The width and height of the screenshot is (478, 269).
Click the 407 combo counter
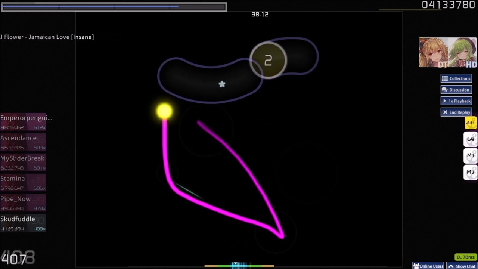click(x=14, y=259)
